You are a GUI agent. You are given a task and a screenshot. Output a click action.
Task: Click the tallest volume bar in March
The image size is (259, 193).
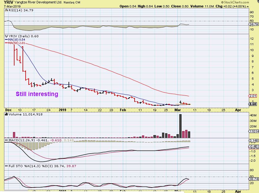point(180,126)
